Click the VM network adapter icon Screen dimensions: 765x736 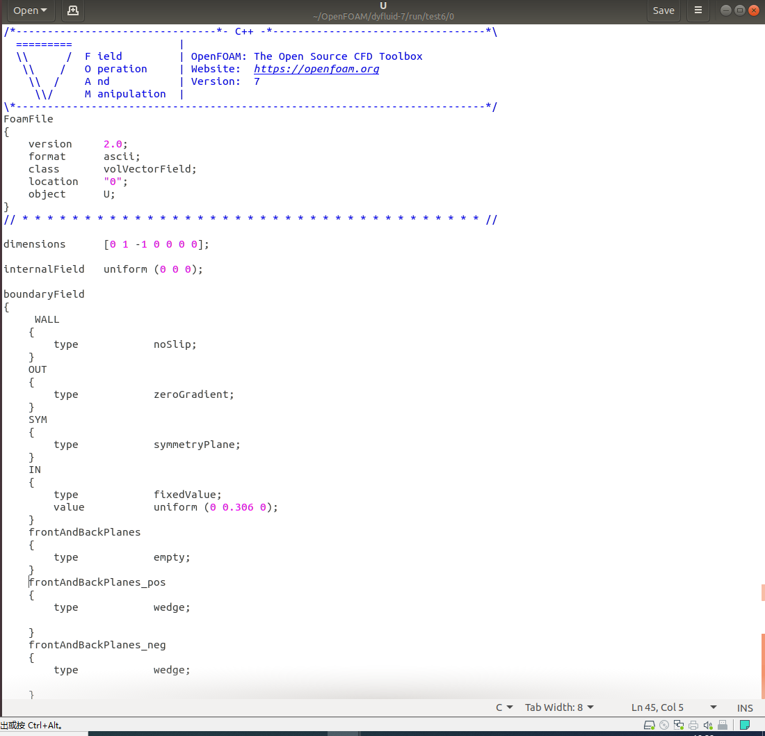coord(679,726)
